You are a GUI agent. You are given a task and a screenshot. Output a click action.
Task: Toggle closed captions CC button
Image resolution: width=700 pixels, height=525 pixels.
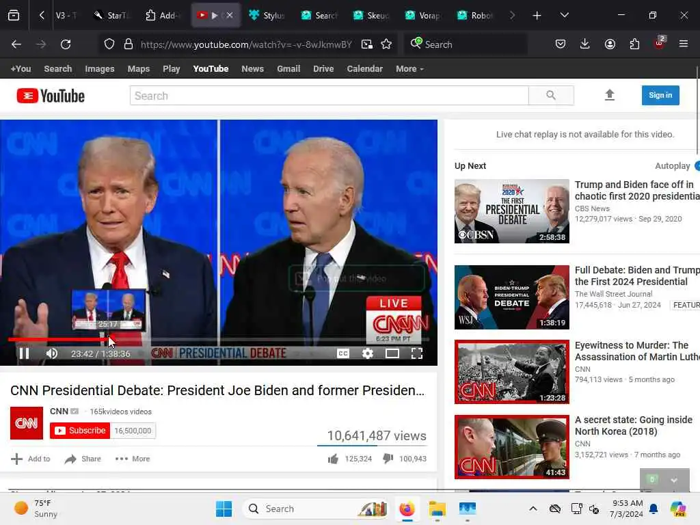tap(343, 353)
